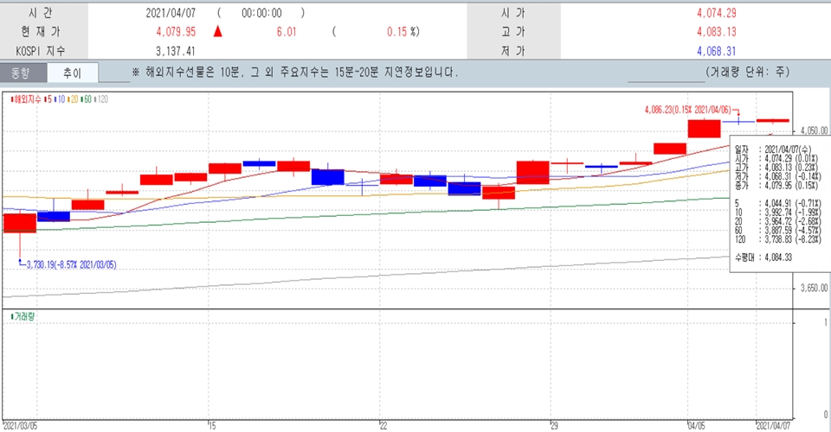
Task: Switch to the 동향 tab
Action: 23,73
